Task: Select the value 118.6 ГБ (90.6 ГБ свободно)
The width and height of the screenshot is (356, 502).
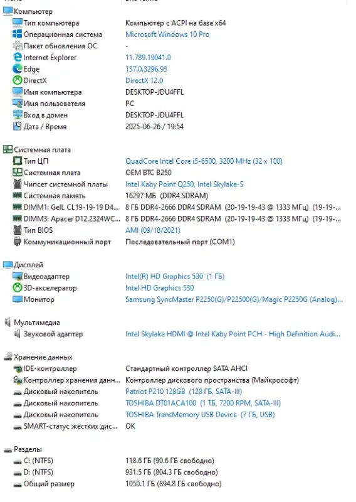Action: (169, 461)
